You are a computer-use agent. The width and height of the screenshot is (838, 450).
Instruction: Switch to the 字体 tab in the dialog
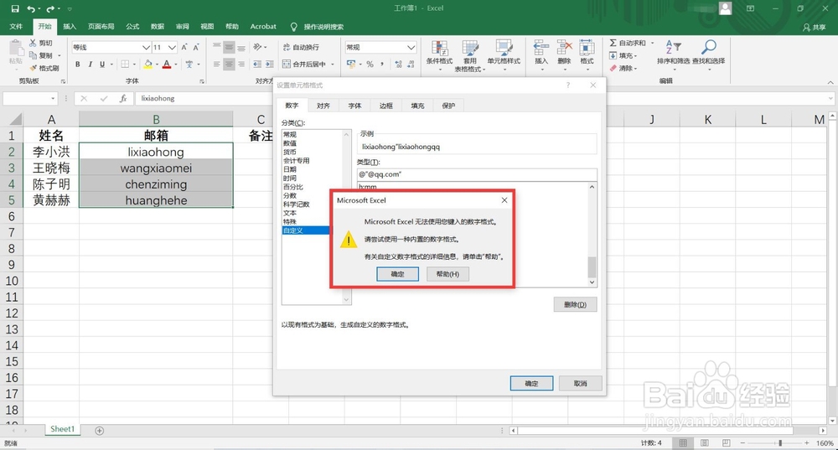point(354,106)
